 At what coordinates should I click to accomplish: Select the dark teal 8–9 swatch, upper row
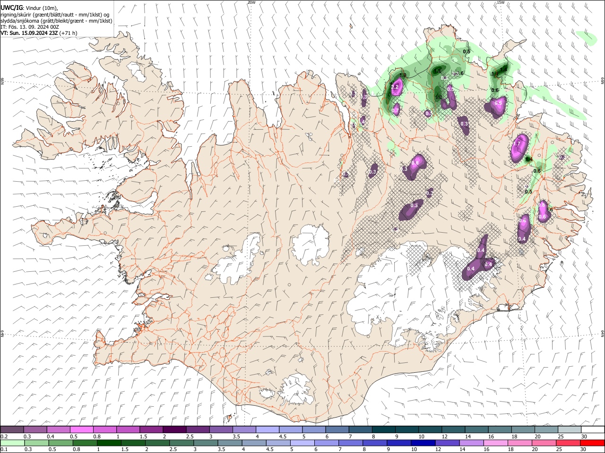[383, 430]
